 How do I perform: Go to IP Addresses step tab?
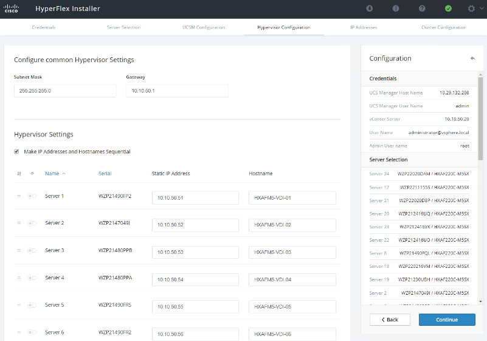coord(364,27)
